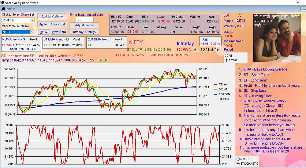The height and width of the screenshot is (168, 306).
Task: Choose the MACD indicator radio button
Action: pos(238,159)
